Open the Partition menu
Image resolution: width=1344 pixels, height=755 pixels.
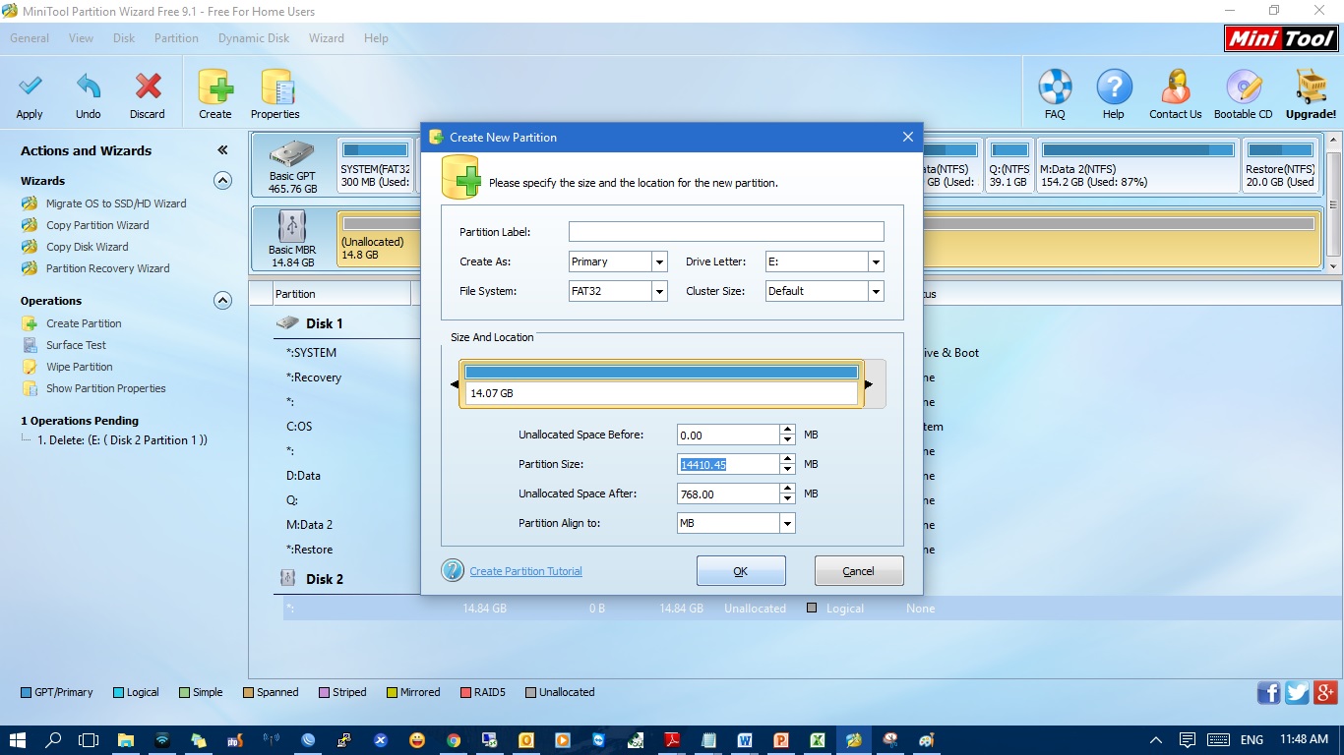176,38
